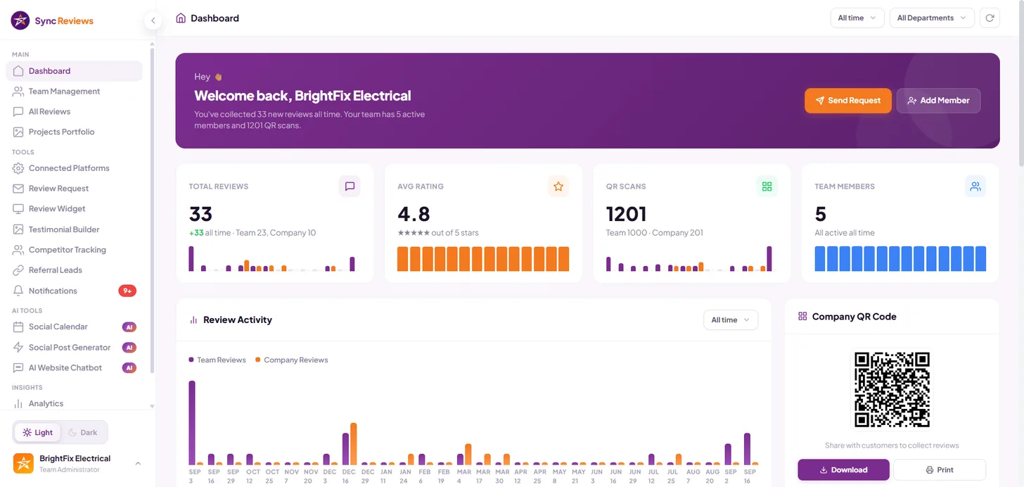
Task: Open Competitor Tracking page
Action: (x=74, y=250)
